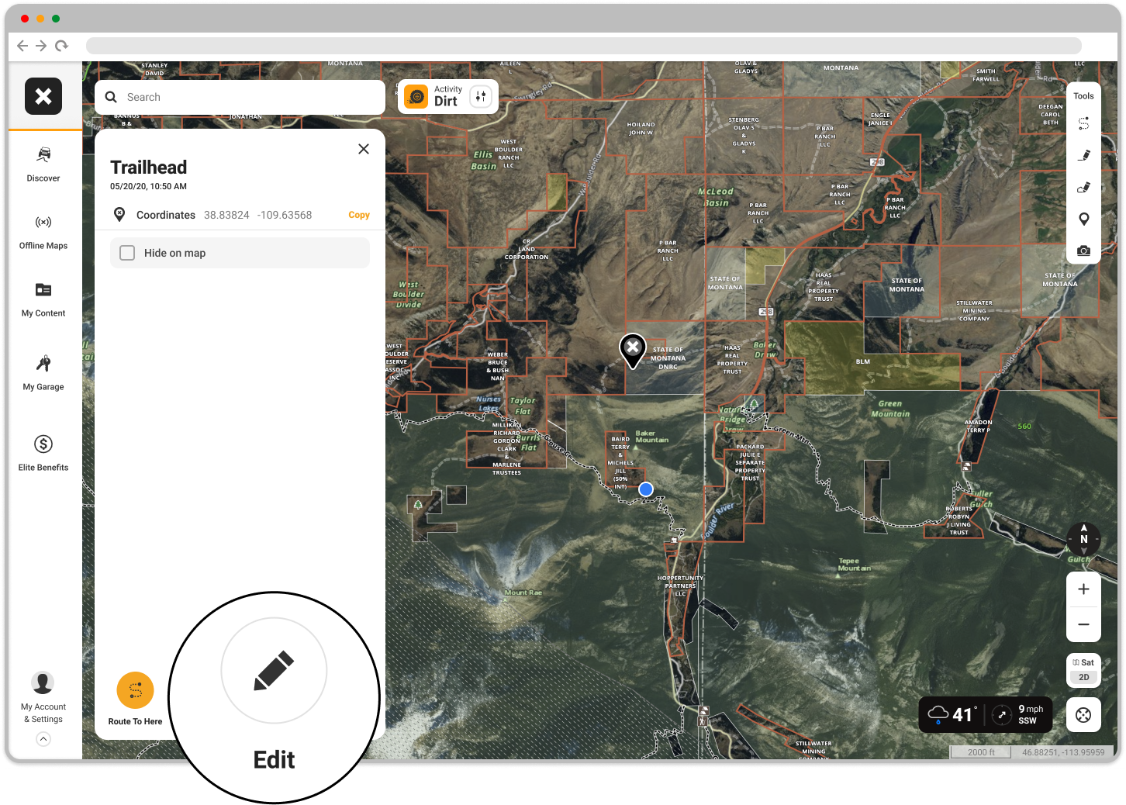
Task: Click the Baker Mountain map label
Action: coord(651,437)
